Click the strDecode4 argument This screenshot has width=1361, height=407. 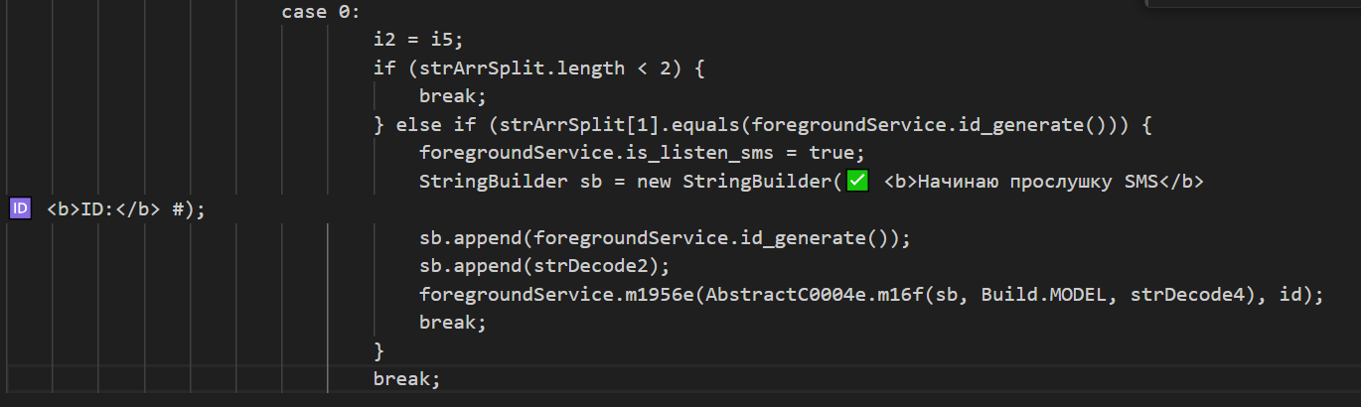[1187, 295]
